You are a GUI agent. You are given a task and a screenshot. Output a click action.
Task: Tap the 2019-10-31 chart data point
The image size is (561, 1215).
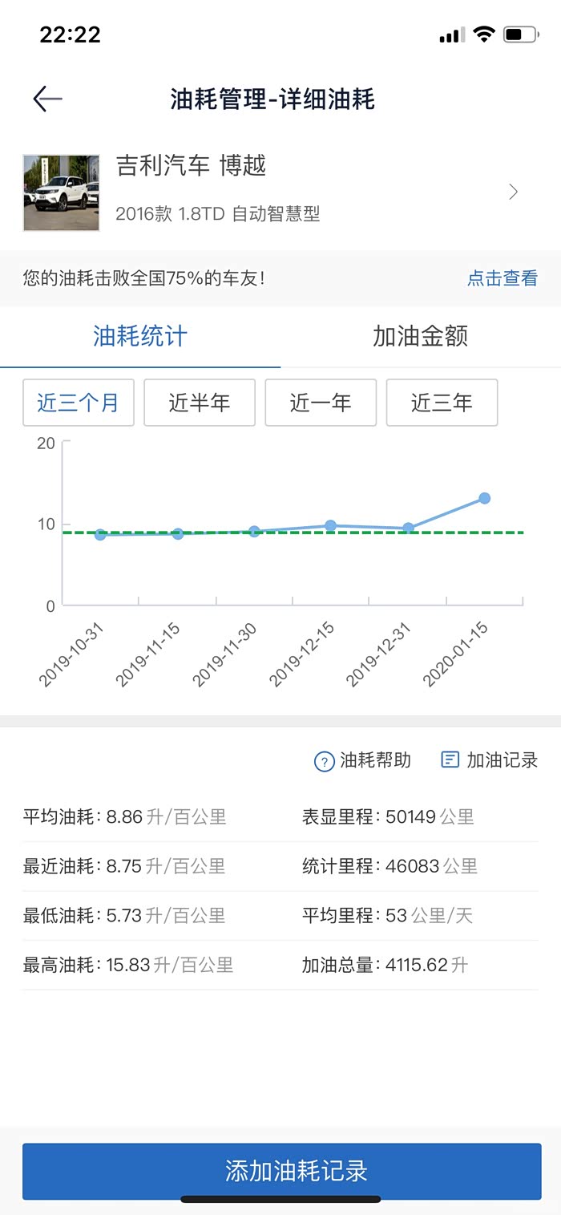[x=100, y=535]
